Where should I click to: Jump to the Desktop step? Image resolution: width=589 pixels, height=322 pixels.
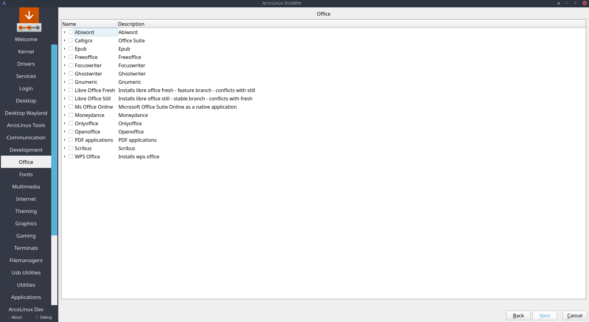point(26,101)
